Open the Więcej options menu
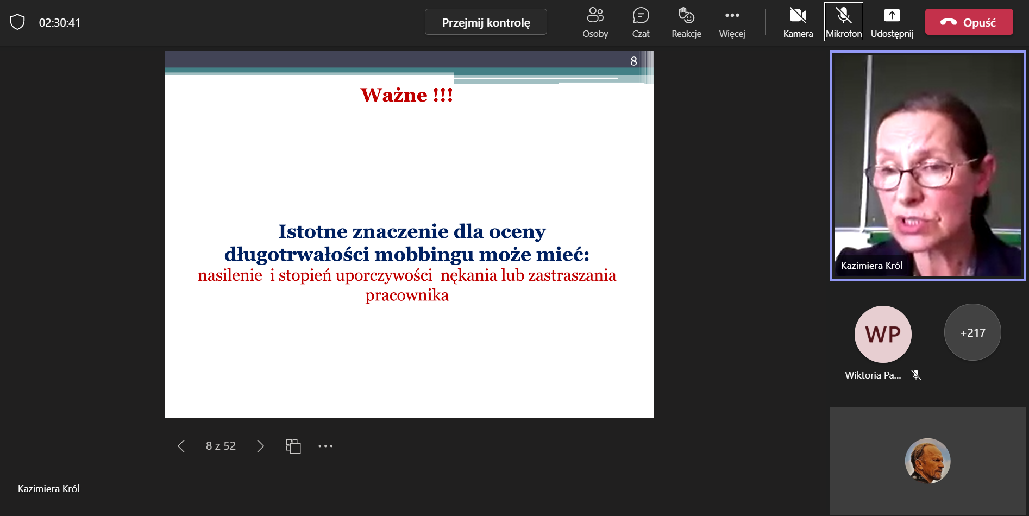 point(732,22)
